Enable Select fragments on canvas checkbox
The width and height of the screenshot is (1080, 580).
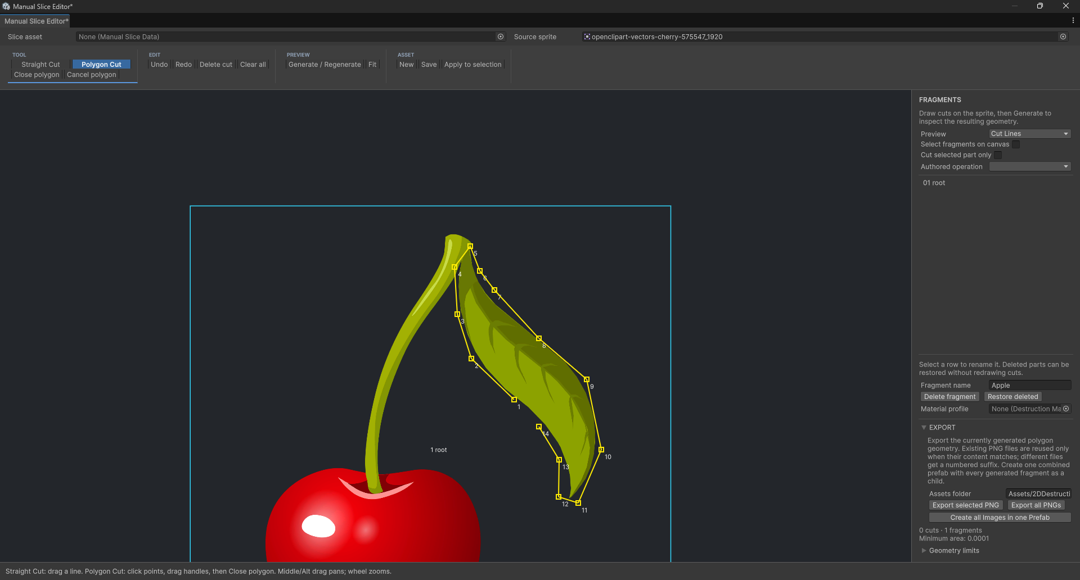(1016, 144)
